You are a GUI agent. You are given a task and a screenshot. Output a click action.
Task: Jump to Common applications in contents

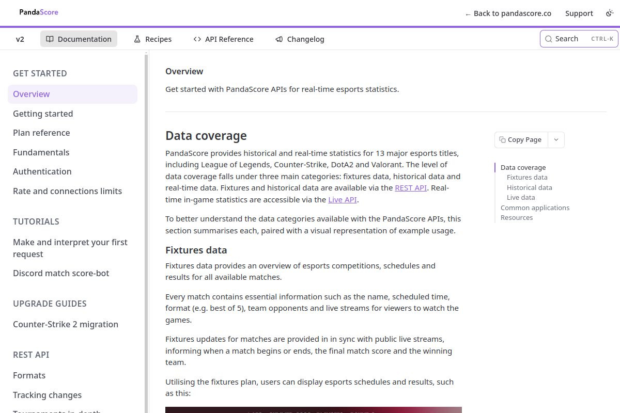coord(535,208)
